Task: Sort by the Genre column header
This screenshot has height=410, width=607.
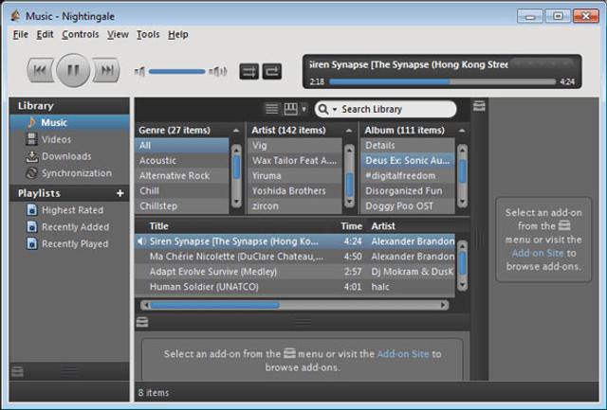Action: 189,131
